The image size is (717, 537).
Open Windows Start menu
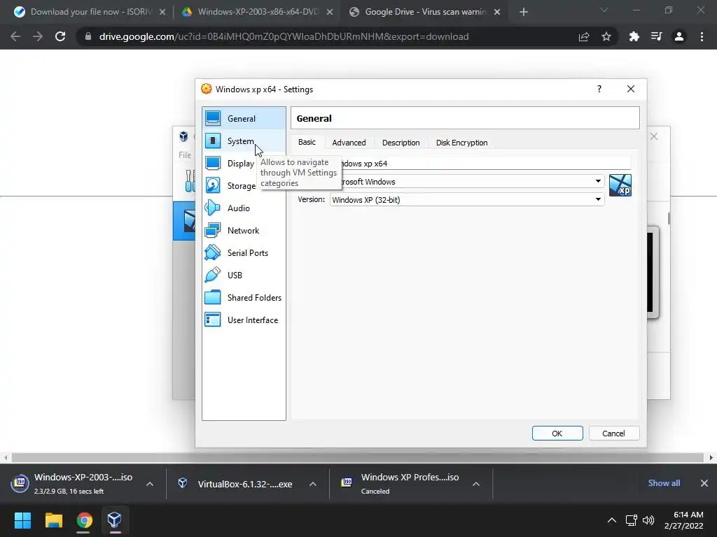point(22,520)
